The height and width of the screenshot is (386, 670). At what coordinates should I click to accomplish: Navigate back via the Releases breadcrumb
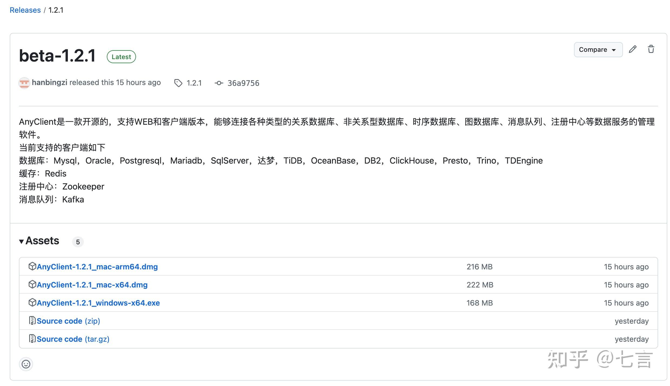pyautogui.click(x=25, y=10)
